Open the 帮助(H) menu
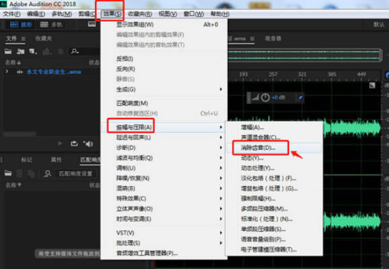This screenshot has height=269, width=389. pos(220,14)
